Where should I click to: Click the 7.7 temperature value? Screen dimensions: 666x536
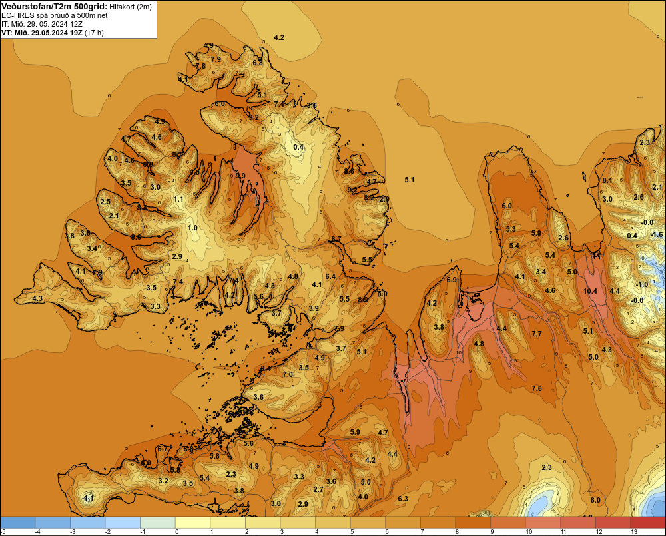pyautogui.click(x=537, y=334)
